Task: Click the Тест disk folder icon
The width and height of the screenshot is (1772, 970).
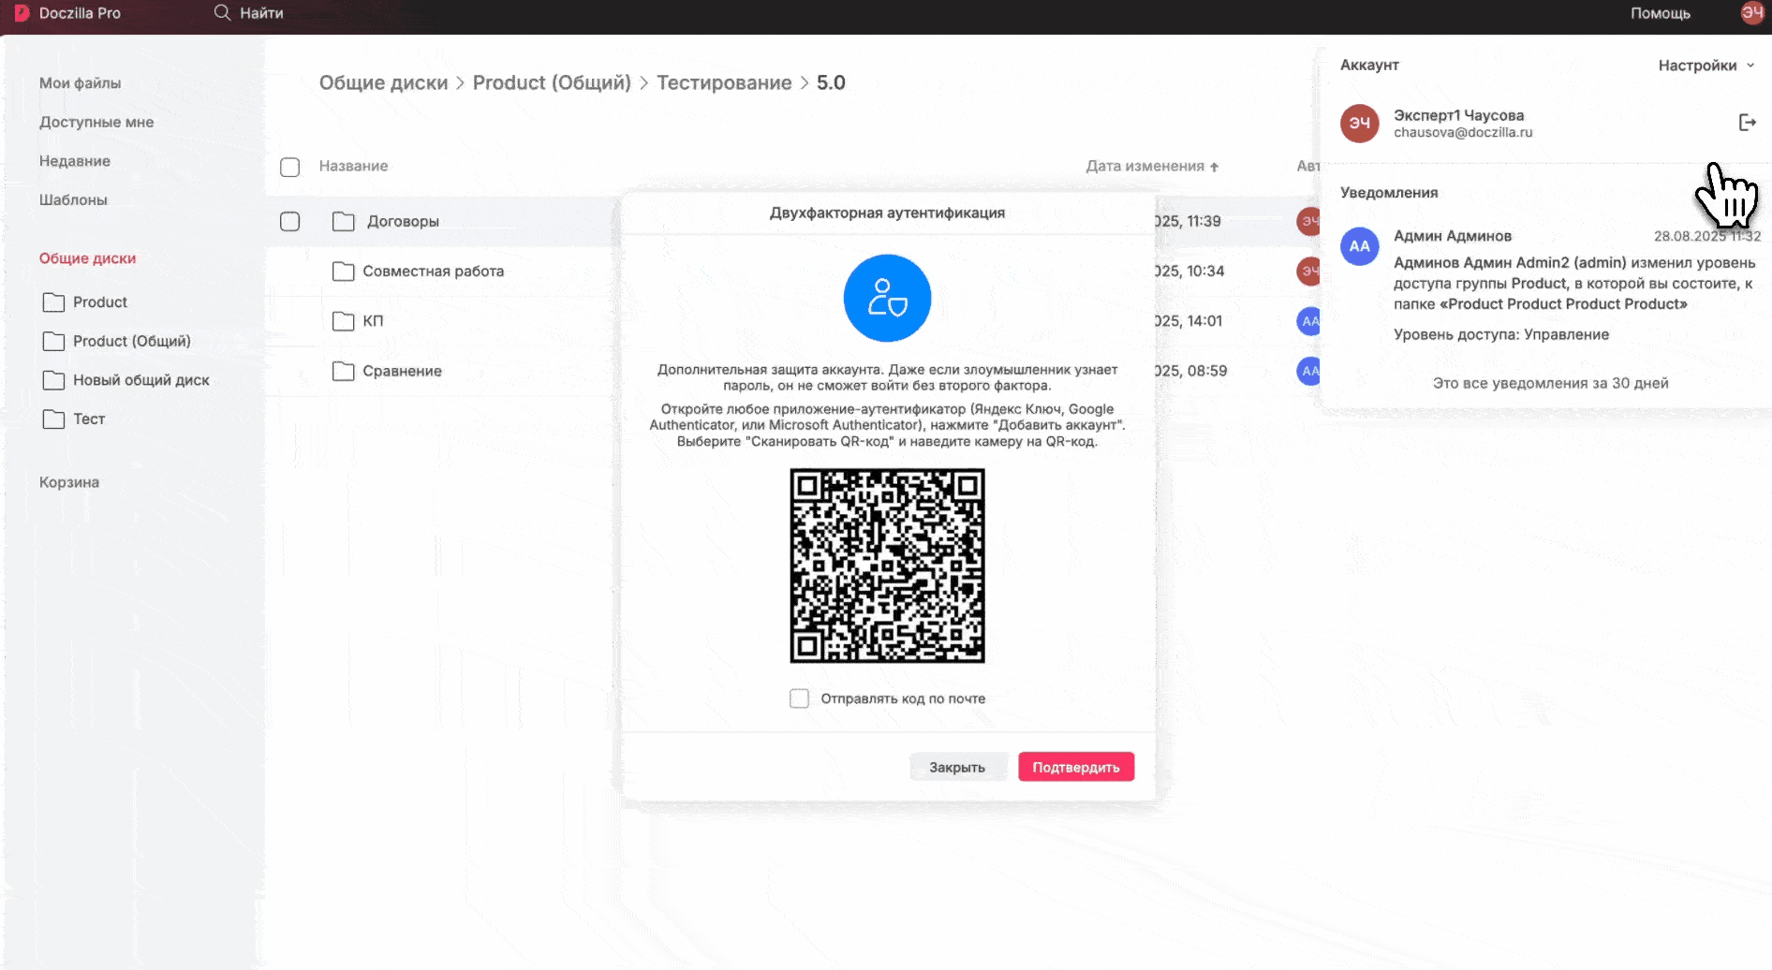Action: click(x=53, y=419)
